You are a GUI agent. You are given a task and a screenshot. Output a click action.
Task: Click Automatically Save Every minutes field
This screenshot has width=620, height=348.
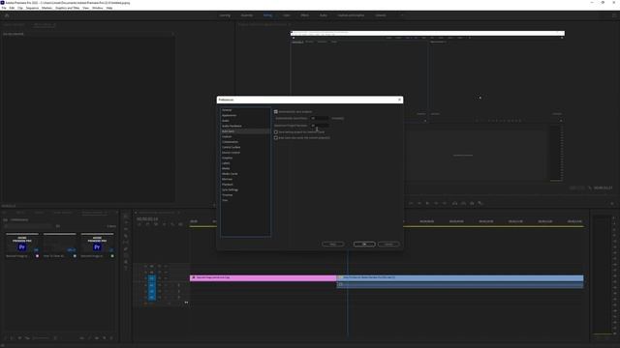pyautogui.click(x=320, y=118)
